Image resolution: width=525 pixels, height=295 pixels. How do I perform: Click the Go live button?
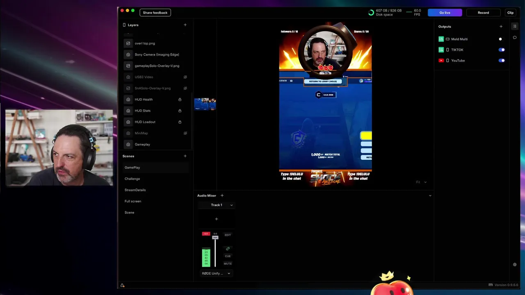(445, 13)
